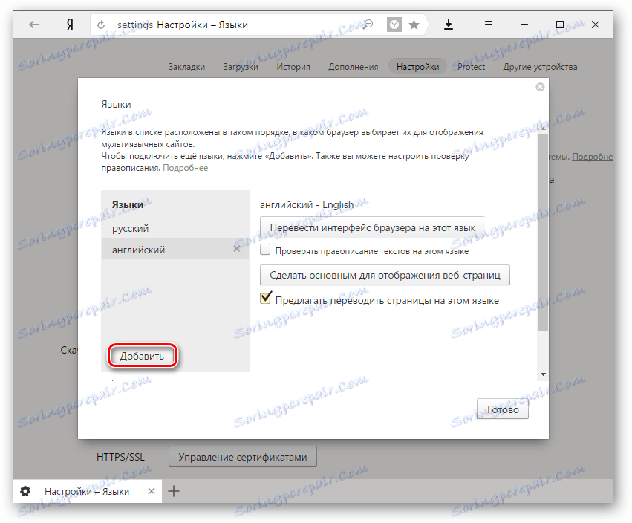Screen dimensions: 632x523
Task: Open the Другие устройства tab
Action: tap(540, 67)
